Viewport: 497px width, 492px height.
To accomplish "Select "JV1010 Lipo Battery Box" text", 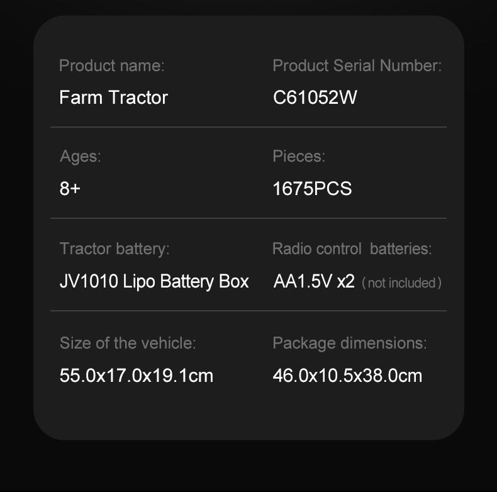I will 154,281.
